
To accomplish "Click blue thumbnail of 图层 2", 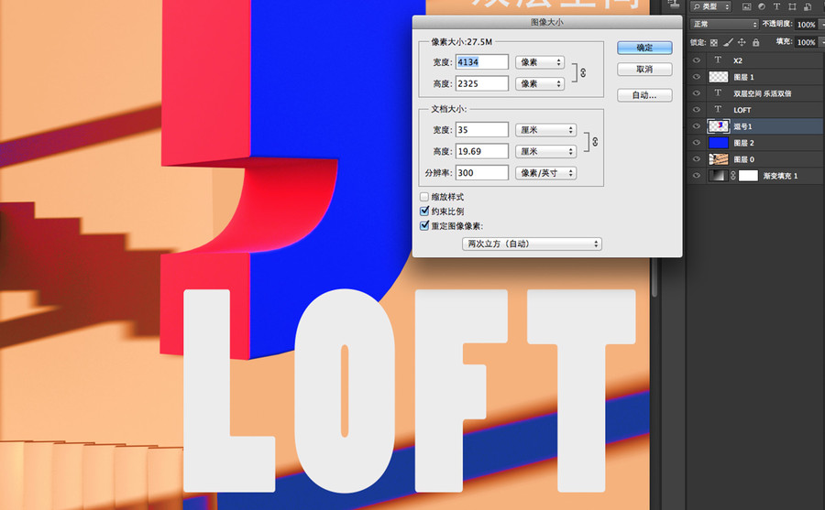I will point(719,143).
